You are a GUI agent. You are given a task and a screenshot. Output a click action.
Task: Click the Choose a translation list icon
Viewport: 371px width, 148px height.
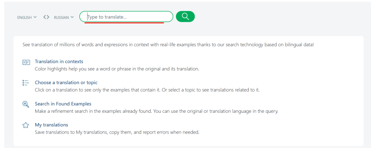25,83
